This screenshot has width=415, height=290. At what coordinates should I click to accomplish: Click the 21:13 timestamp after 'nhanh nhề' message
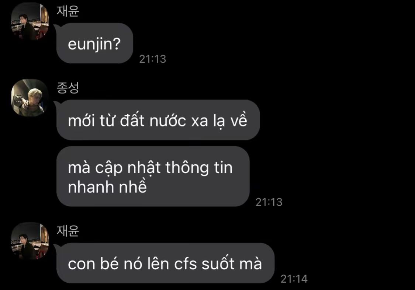point(269,202)
